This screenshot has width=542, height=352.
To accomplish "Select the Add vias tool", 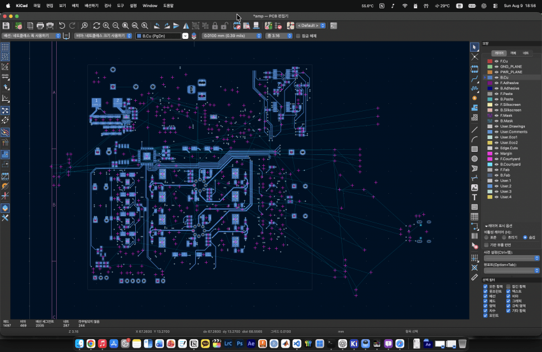I will click(x=474, y=98).
